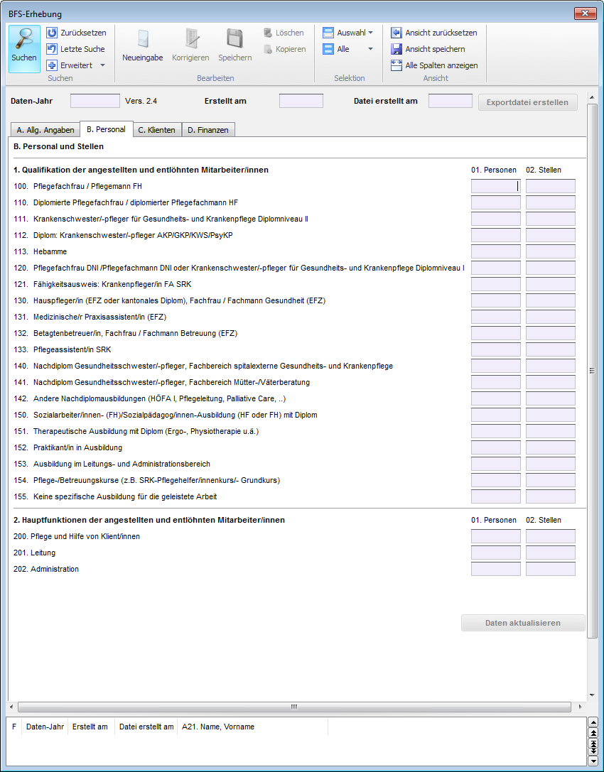604x772 pixels.
Task: Click the Zurücksetzen icon
Action: [52, 33]
